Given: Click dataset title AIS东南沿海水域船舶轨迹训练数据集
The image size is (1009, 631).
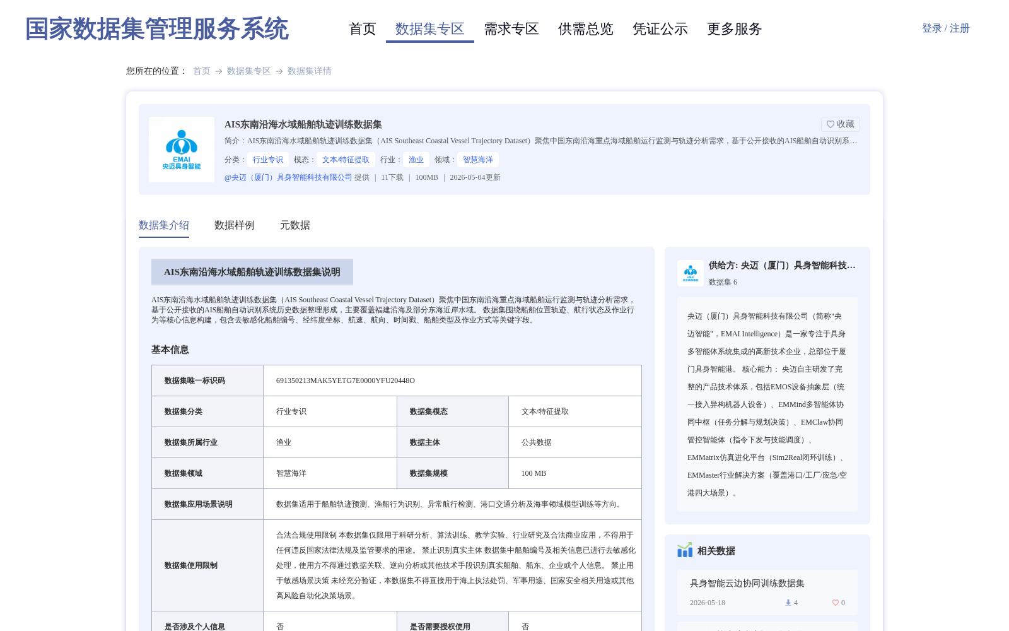Looking at the screenshot, I should (x=303, y=124).
